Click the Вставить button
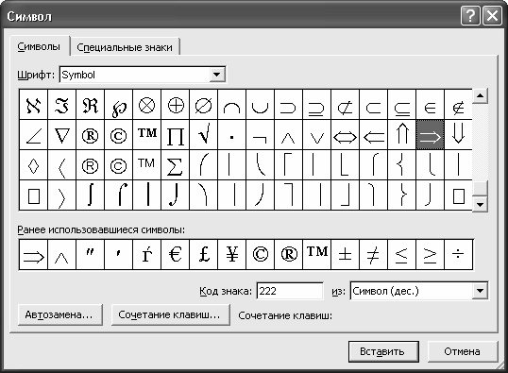This screenshot has width=508, height=373. coord(383,351)
